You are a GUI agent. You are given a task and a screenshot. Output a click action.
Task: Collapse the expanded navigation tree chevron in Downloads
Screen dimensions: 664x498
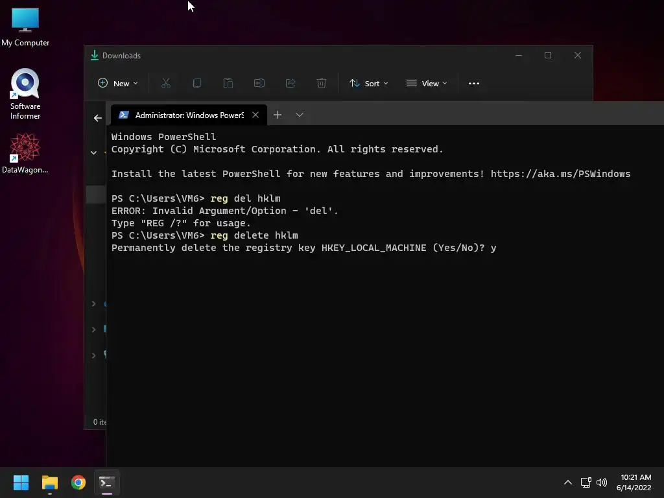(x=93, y=152)
